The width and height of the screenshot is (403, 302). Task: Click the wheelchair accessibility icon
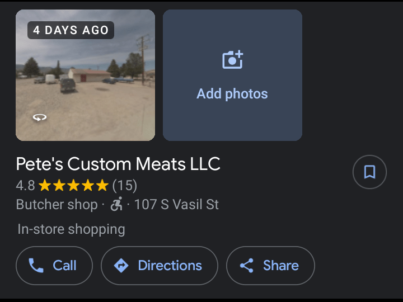(116, 205)
